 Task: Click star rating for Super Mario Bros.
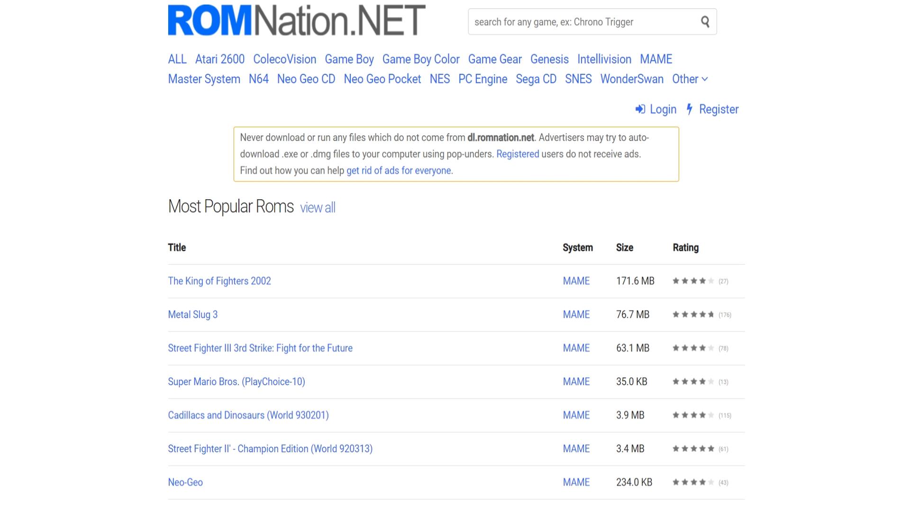click(x=693, y=382)
